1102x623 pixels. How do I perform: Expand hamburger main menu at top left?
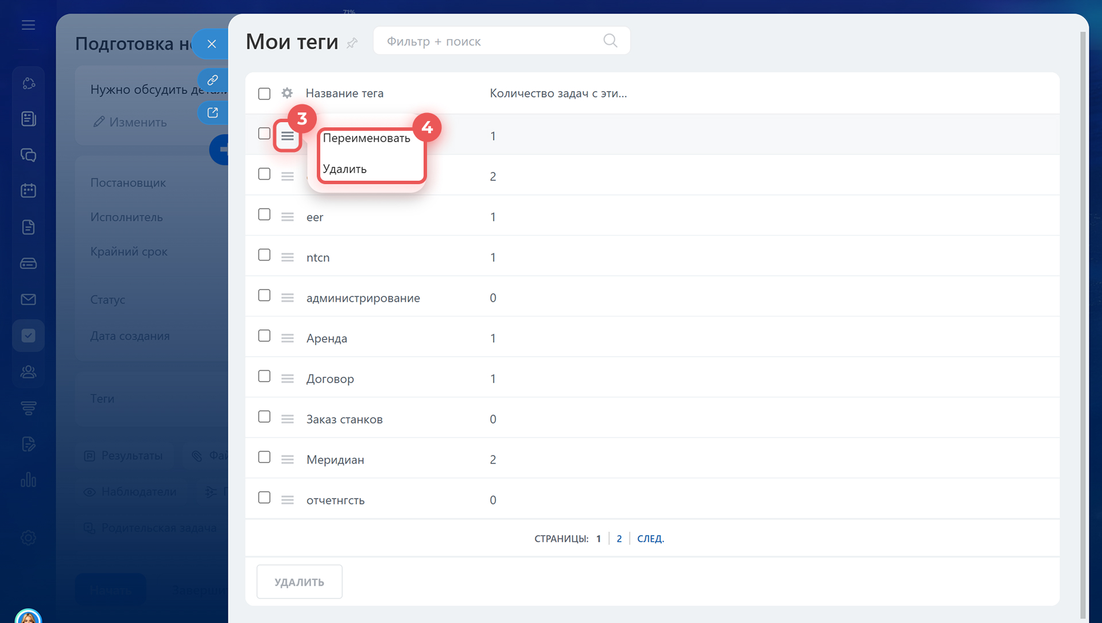tap(28, 25)
